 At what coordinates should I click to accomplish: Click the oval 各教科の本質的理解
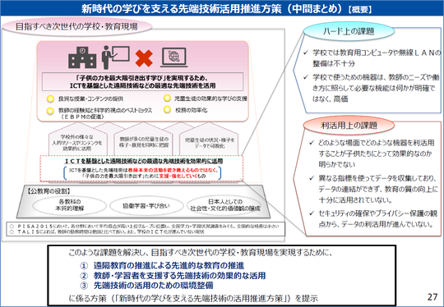click(x=70, y=205)
